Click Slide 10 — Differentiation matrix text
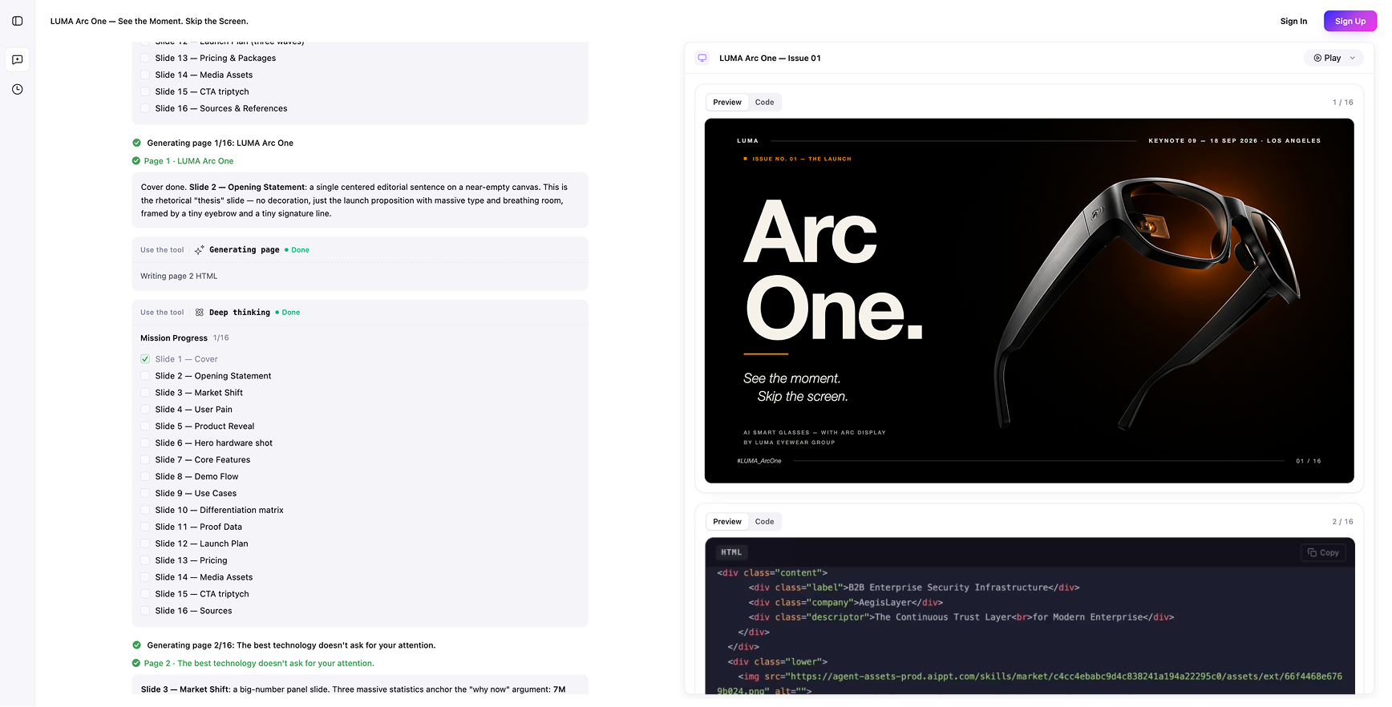1392x707 pixels. (219, 511)
